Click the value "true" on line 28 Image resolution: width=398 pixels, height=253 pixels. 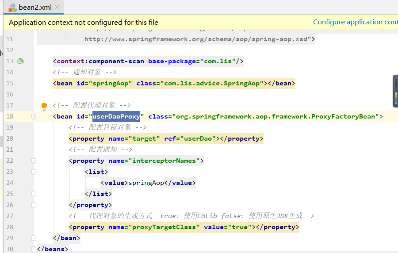click(240, 227)
